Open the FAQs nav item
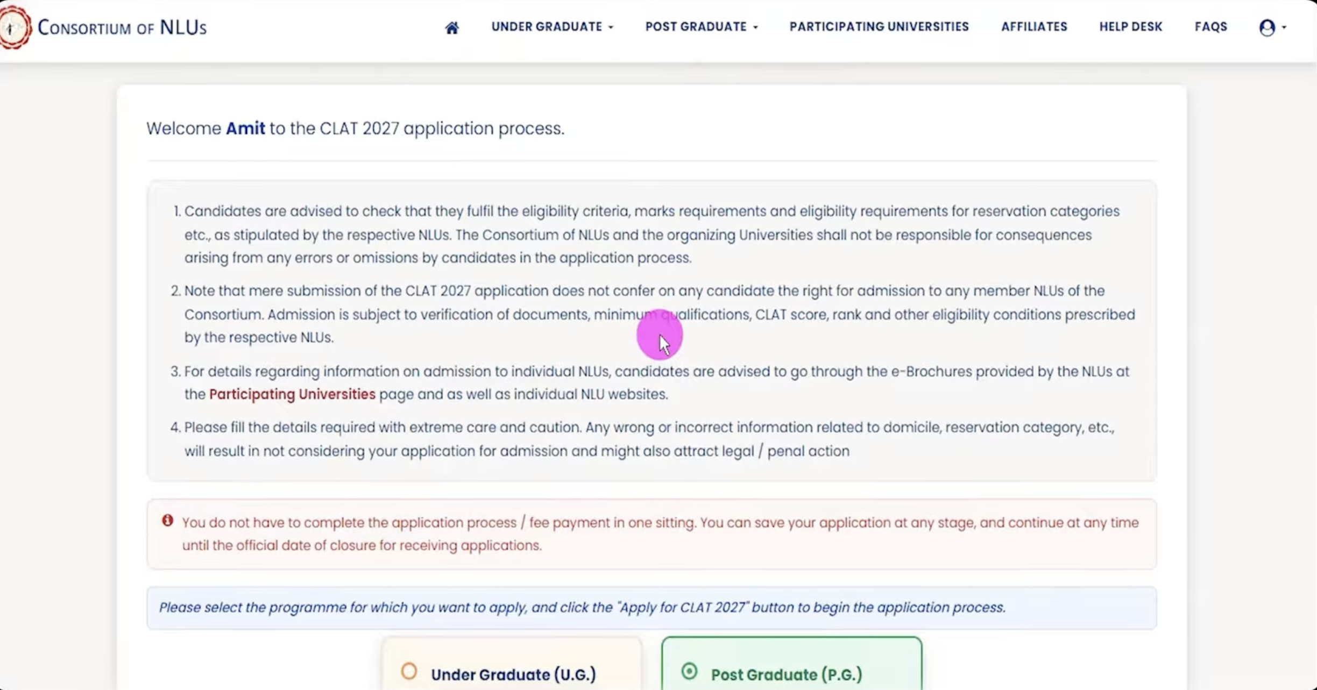The width and height of the screenshot is (1317, 690). pyautogui.click(x=1211, y=27)
